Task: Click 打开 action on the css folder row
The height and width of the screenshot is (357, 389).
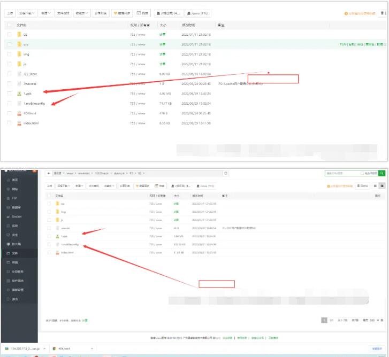Action: coord(343,44)
